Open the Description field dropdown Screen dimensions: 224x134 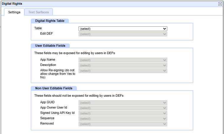click(x=123, y=65)
